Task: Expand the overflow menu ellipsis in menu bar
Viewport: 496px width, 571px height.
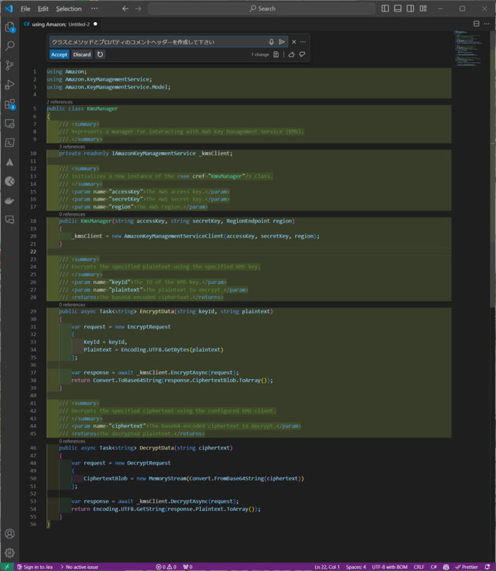Action: pyautogui.click(x=94, y=9)
